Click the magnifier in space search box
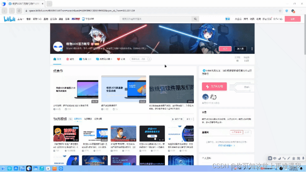 click(x=148, y=59)
